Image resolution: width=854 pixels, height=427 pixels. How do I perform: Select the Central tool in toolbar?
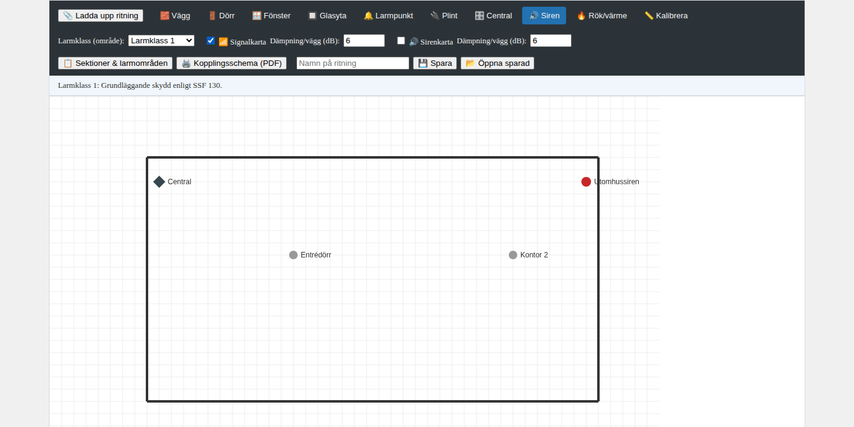coord(493,16)
